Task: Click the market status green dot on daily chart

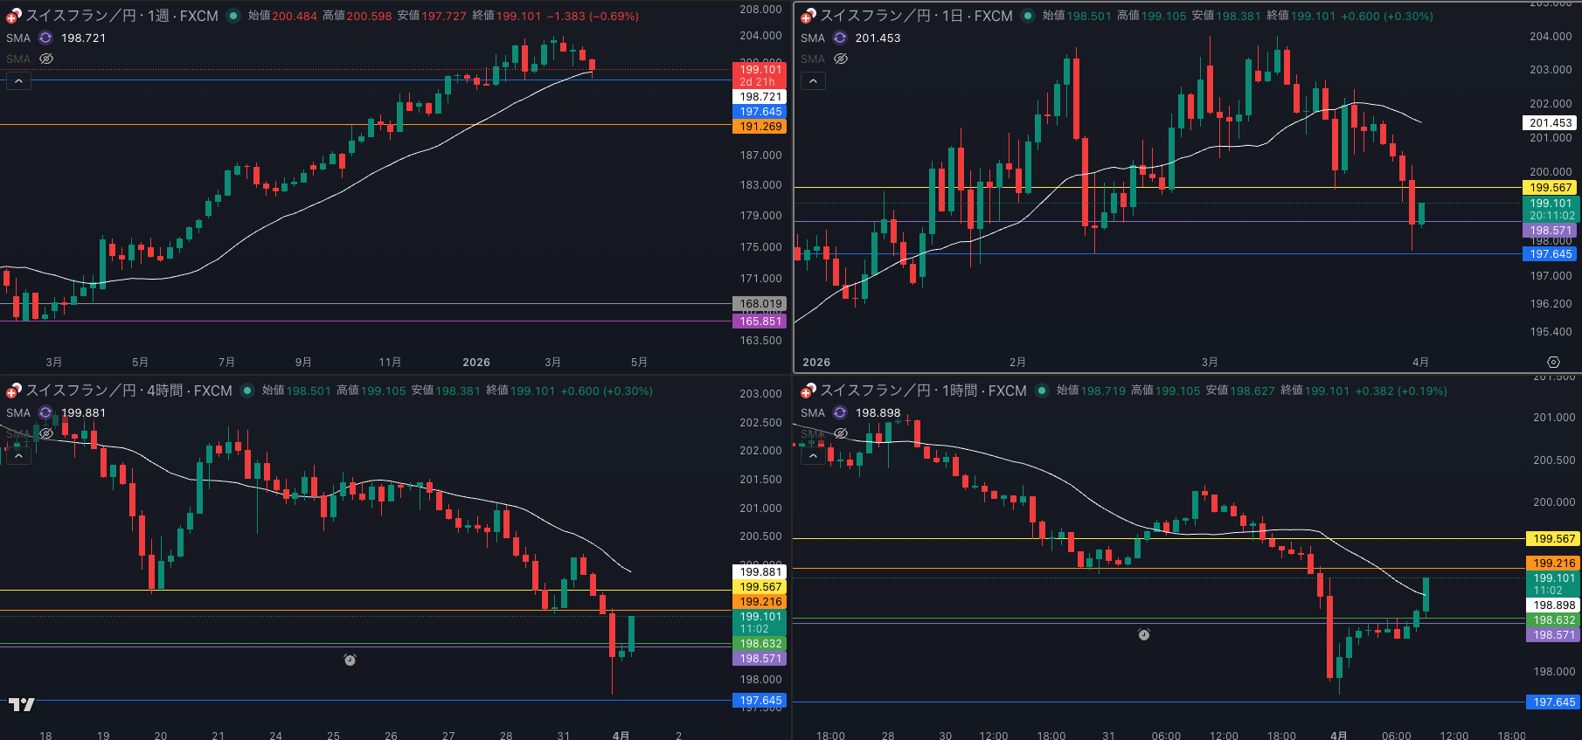Action: pyautogui.click(x=1028, y=16)
